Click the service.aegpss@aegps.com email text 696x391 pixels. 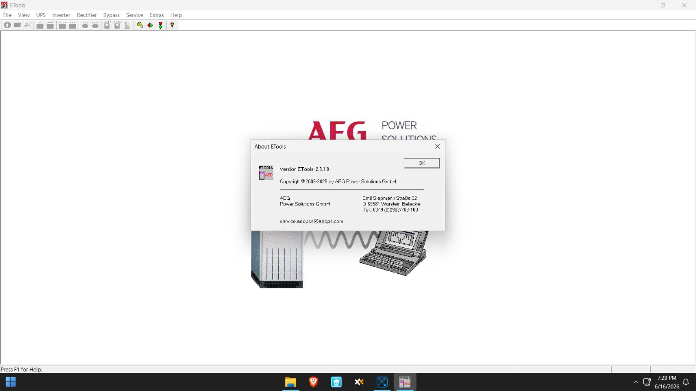tap(311, 221)
